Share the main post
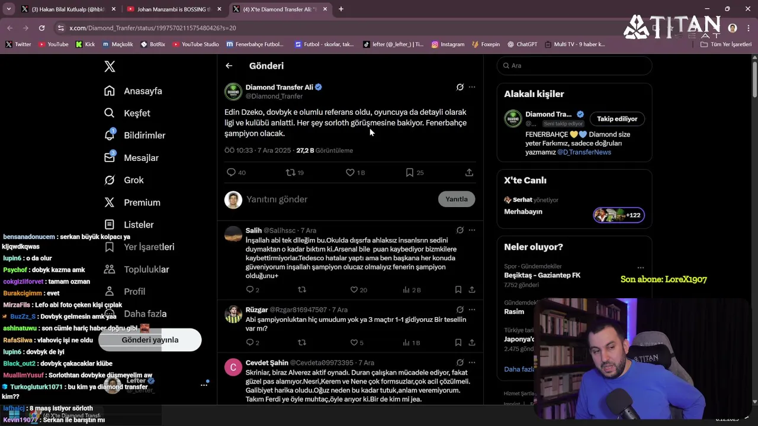This screenshot has height=426, width=758. click(469, 173)
